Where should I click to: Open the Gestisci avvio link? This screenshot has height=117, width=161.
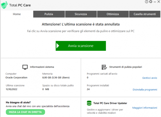click(x=150, y=78)
